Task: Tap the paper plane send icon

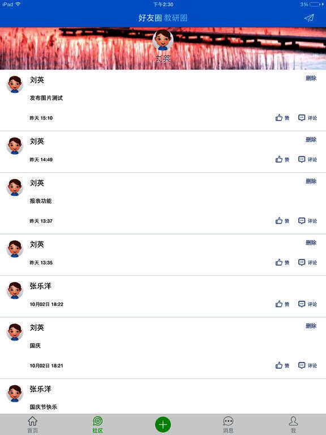Action: coord(309,18)
